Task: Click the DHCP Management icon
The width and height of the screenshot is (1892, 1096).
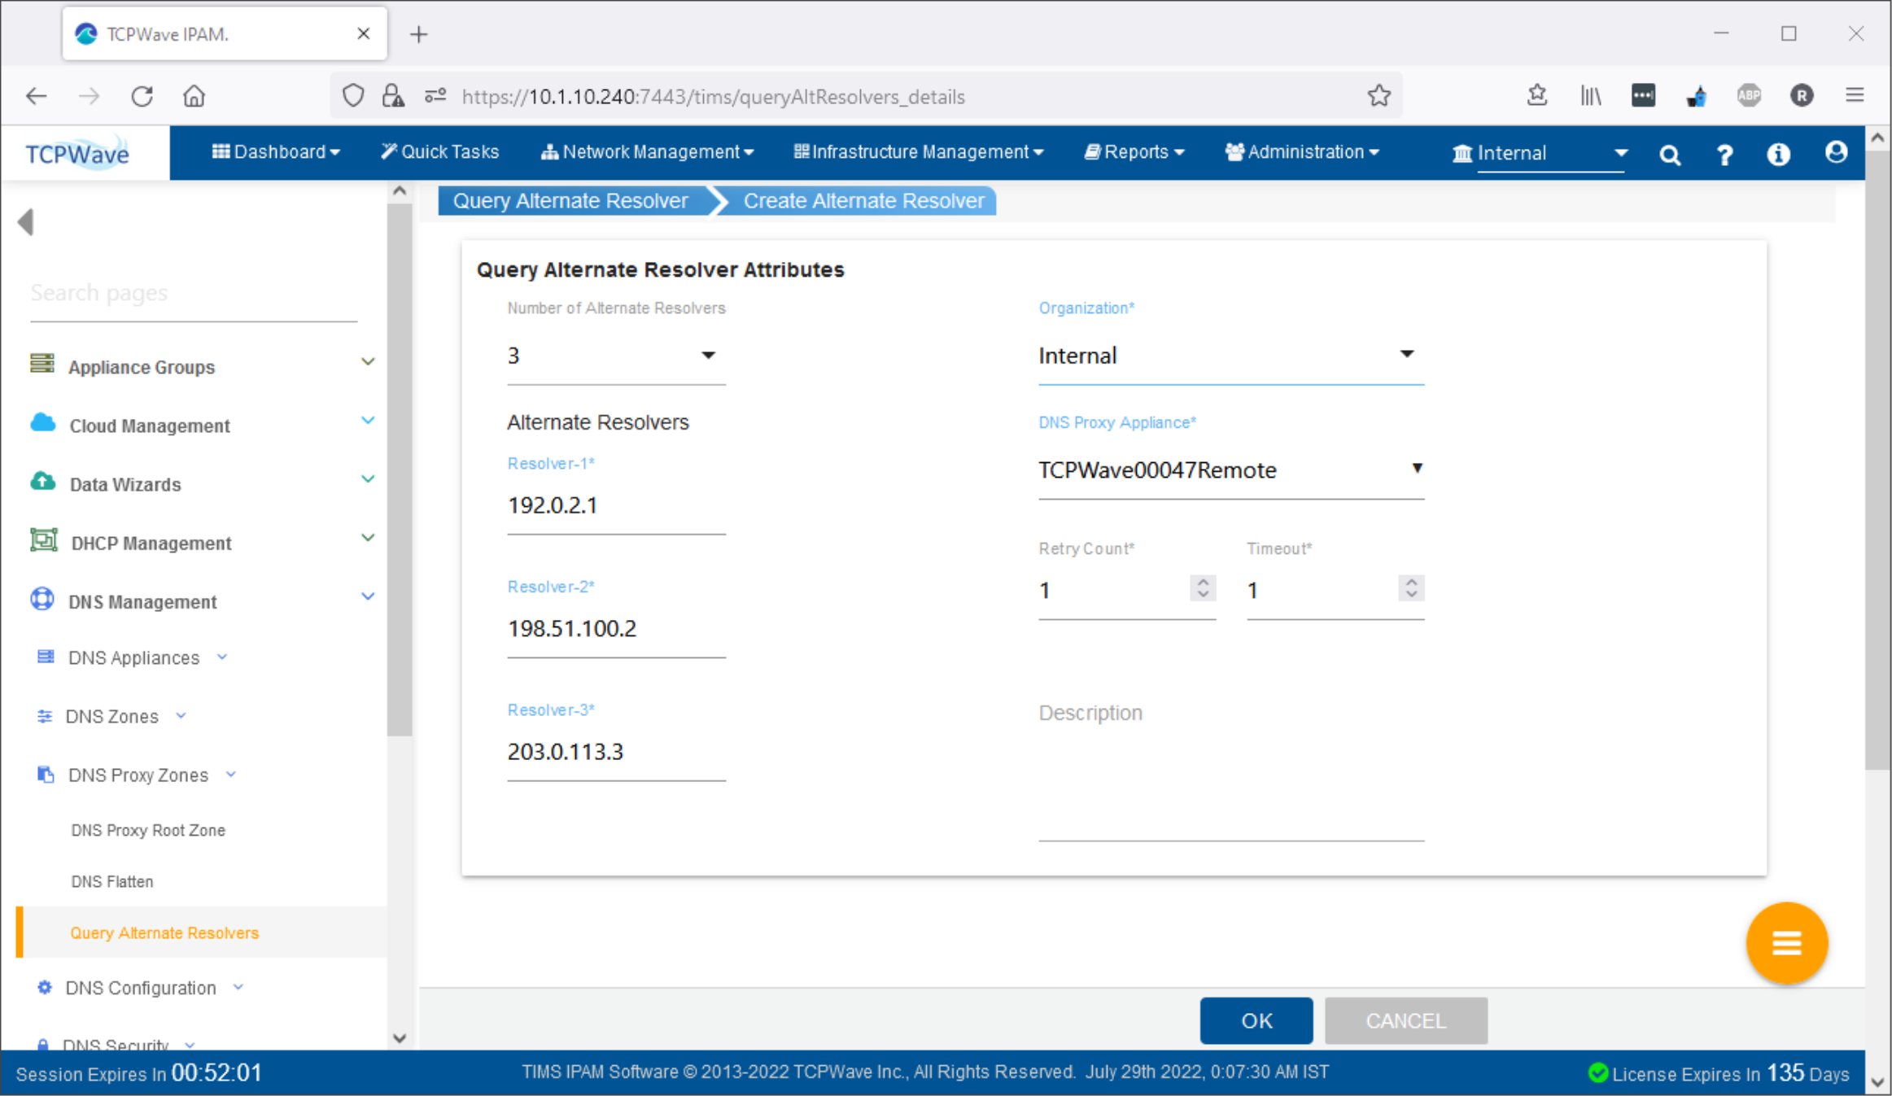Action: pyautogui.click(x=44, y=539)
